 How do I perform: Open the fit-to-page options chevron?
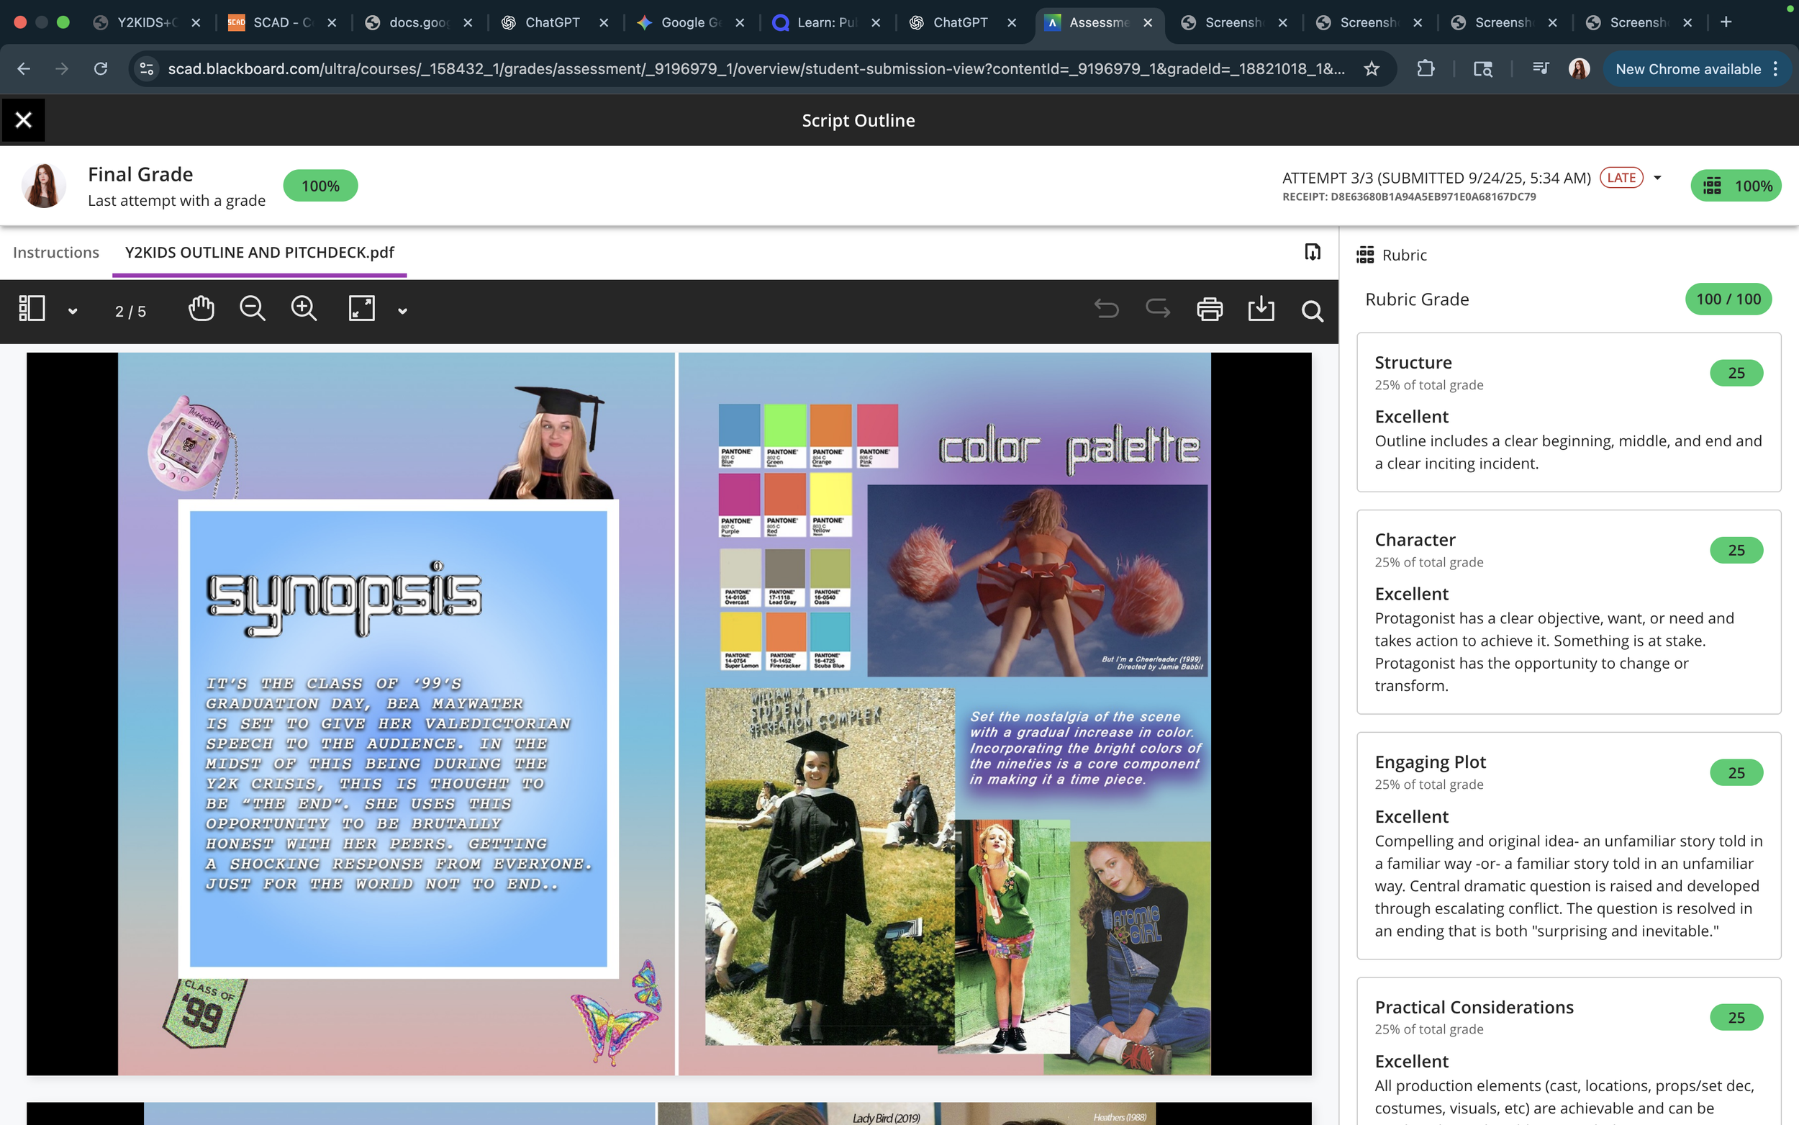tap(402, 310)
